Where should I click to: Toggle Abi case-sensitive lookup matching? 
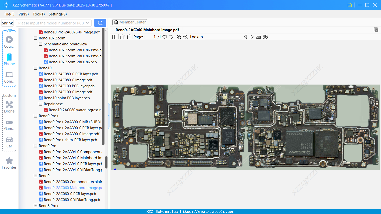[x=258, y=37]
